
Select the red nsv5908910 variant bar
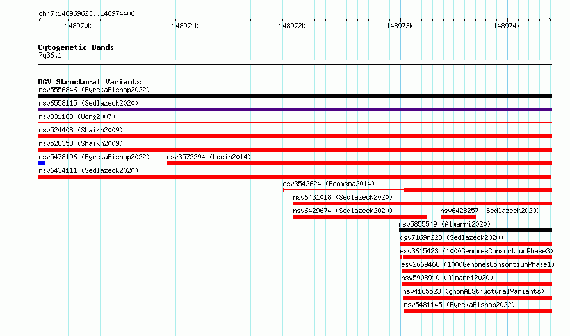pyautogui.click(x=476, y=284)
